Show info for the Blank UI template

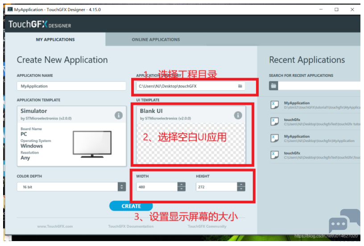(x=238, y=115)
